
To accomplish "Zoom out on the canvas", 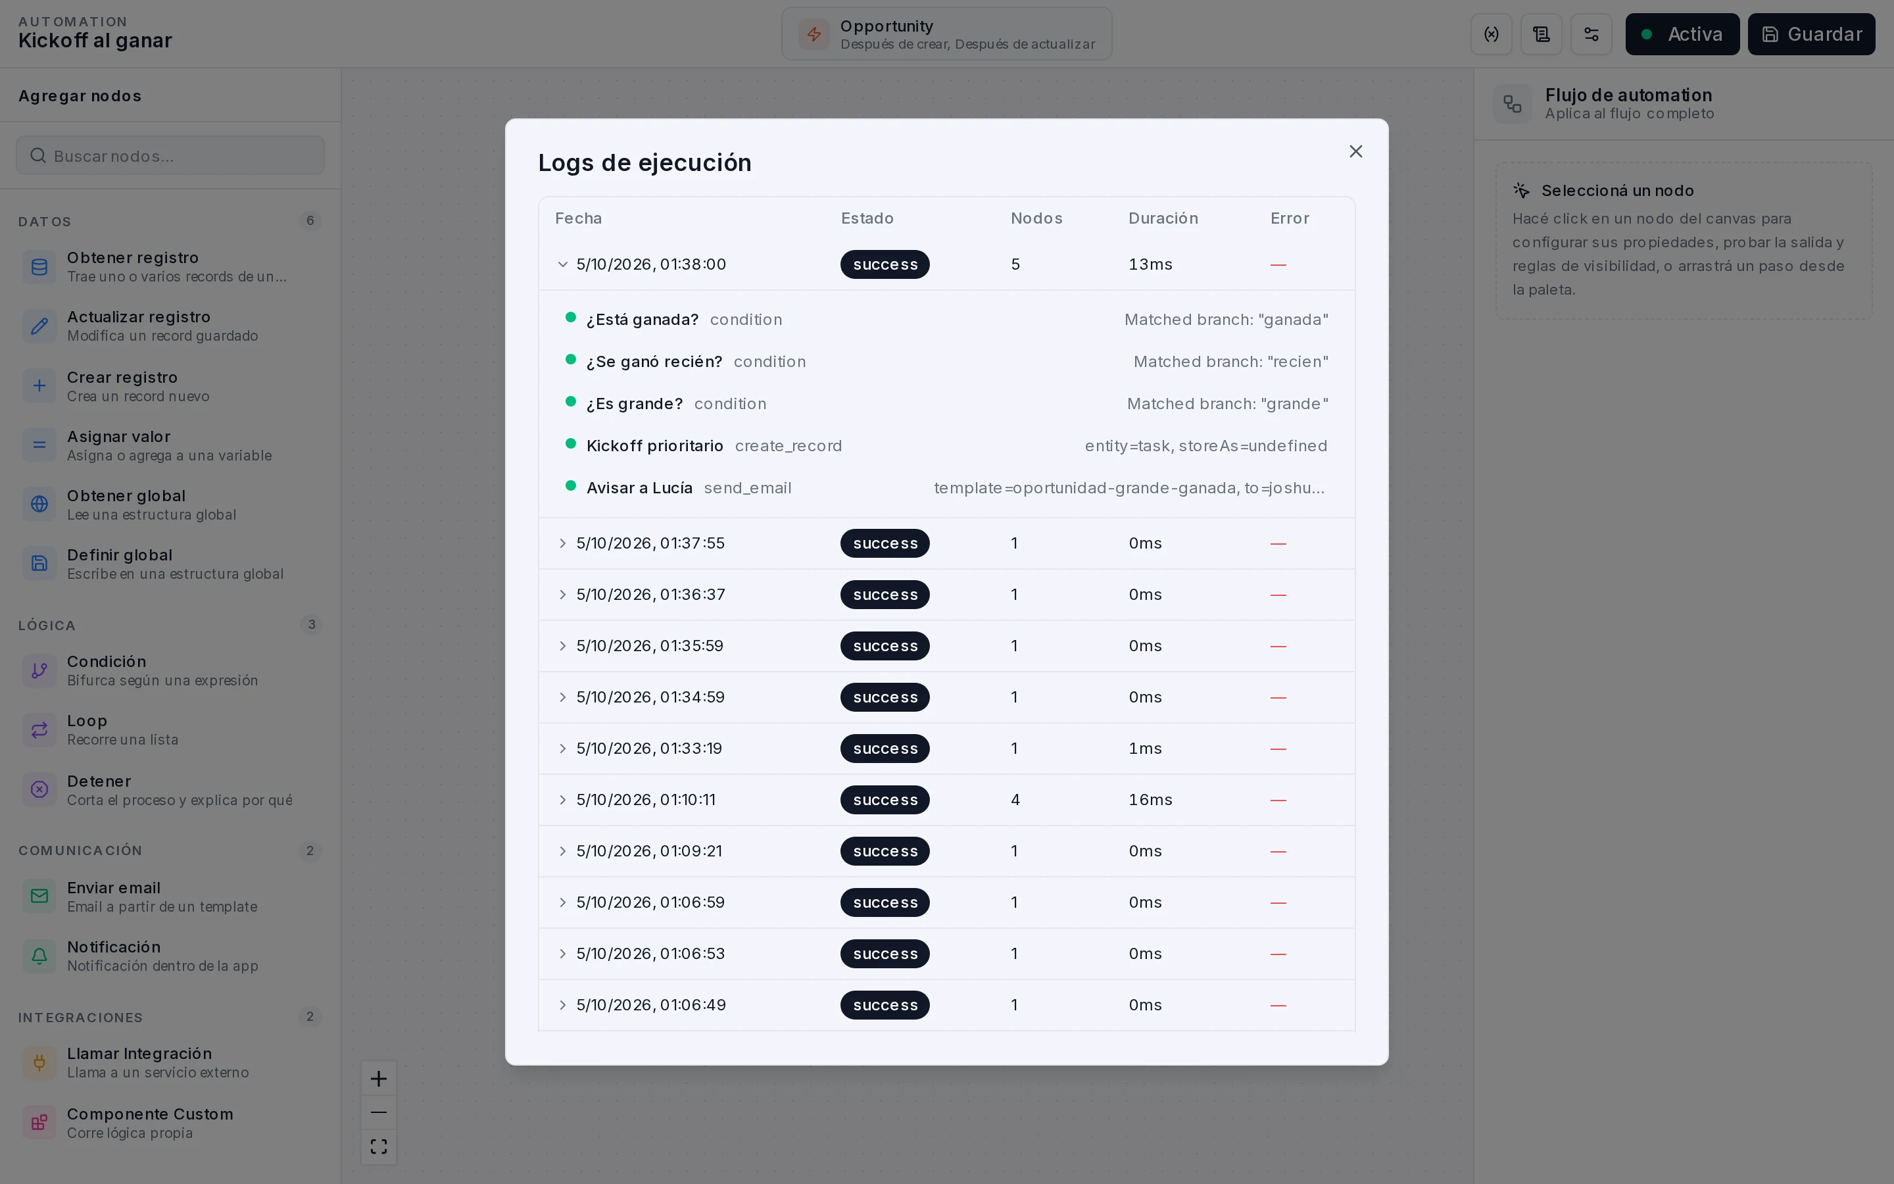I will click(x=379, y=1113).
